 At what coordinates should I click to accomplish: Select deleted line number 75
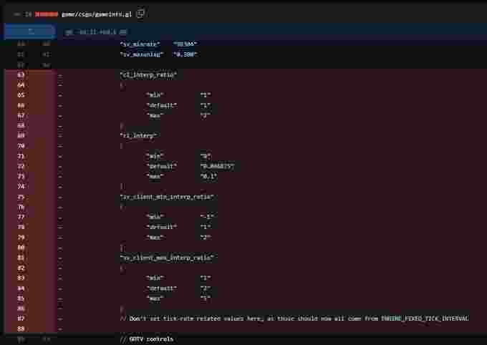click(x=21, y=197)
